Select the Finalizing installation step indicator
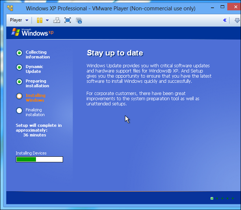Image resolution: width=241 pixels, height=210 pixels. [x=19, y=111]
